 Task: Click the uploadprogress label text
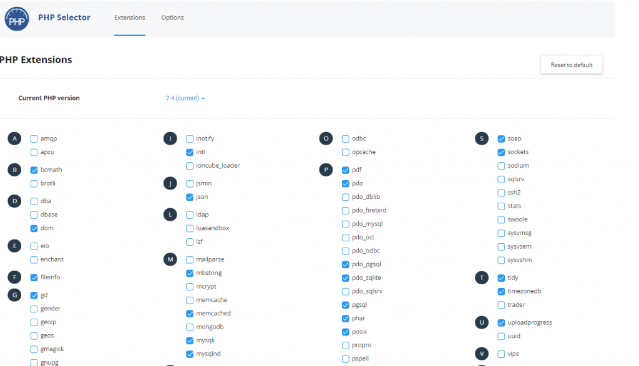(x=525, y=322)
